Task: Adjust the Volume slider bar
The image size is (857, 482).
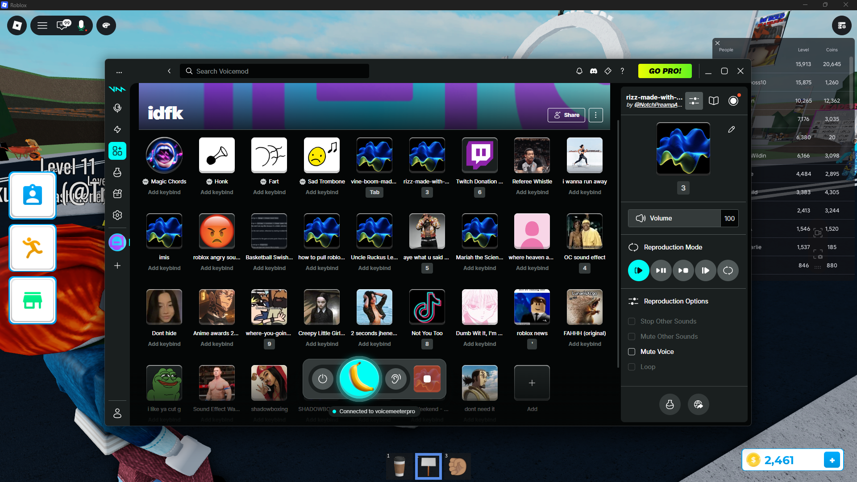Action: 674,218
